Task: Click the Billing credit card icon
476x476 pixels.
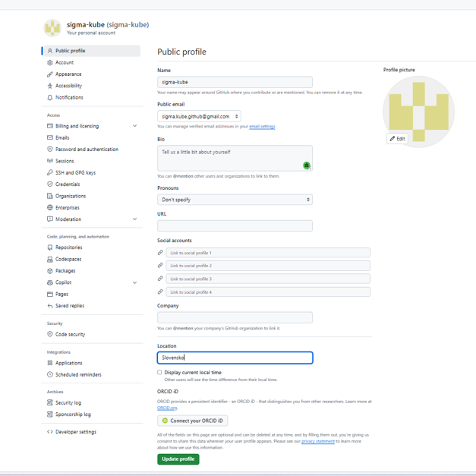Action: click(50, 126)
